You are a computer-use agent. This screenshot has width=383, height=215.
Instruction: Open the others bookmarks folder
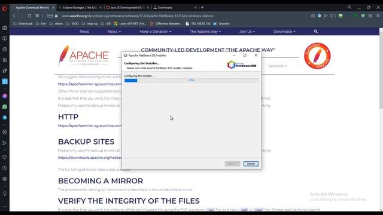(x=56, y=24)
